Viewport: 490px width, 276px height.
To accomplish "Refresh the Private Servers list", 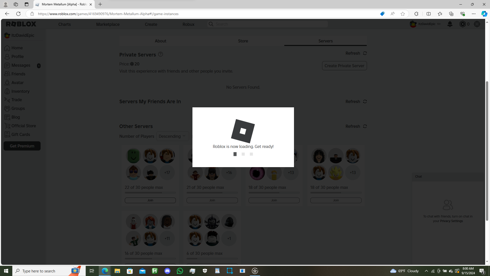I will point(356,53).
